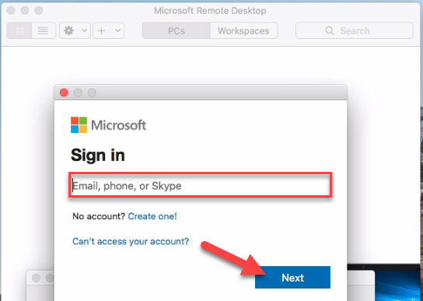The height and width of the screenshot is (301, 423).
Task: Click the Next button
Action: tap(292, 278)
